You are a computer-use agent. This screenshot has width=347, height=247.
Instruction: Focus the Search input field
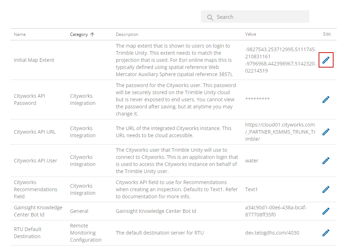tap(255, 17)
